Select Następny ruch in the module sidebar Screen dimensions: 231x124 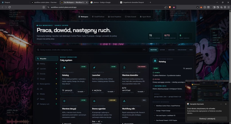point(47,104)
